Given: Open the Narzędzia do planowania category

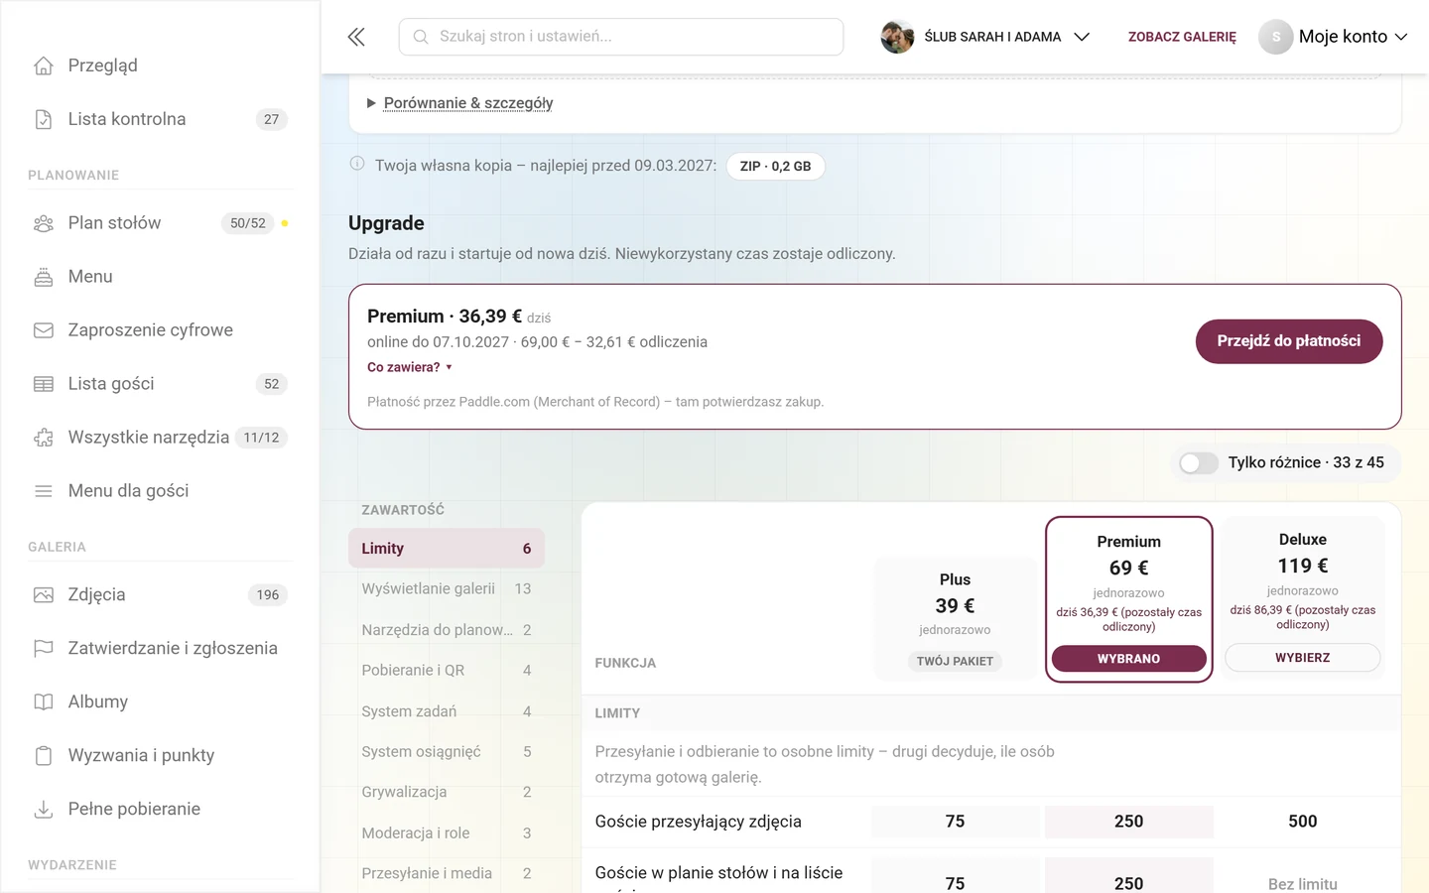Looking at the screenshot, I should pos(447,630).
